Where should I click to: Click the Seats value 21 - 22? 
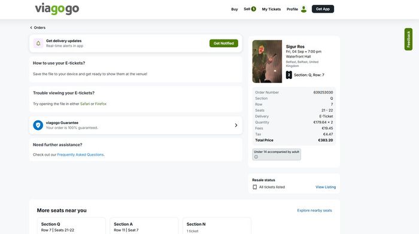coord(327,110)
